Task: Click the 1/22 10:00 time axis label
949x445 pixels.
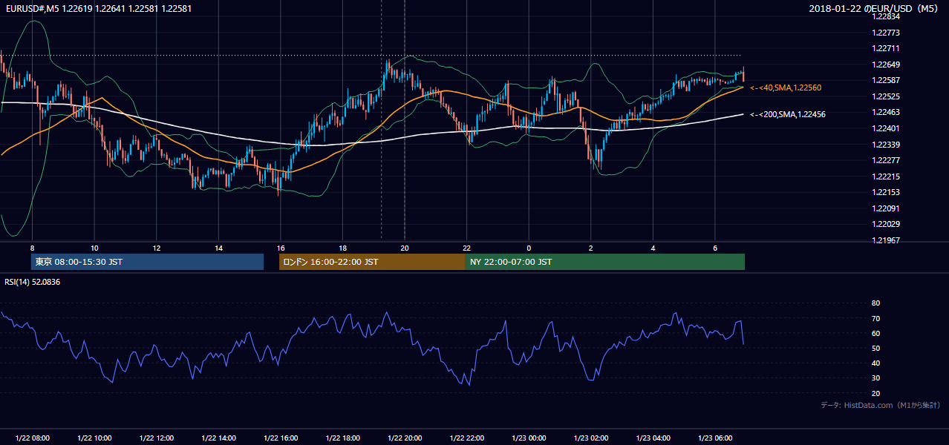Action: point(94,438)
